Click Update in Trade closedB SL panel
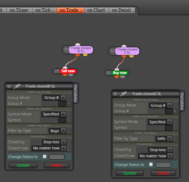 pos(23,165)
